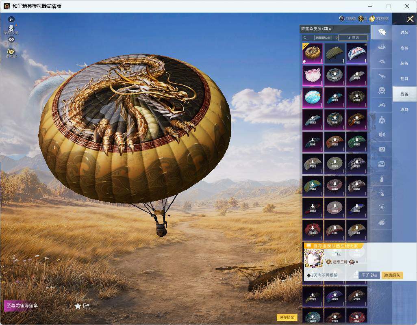
Task: Open the smiley emote category icon
Action: pos(382,91)
